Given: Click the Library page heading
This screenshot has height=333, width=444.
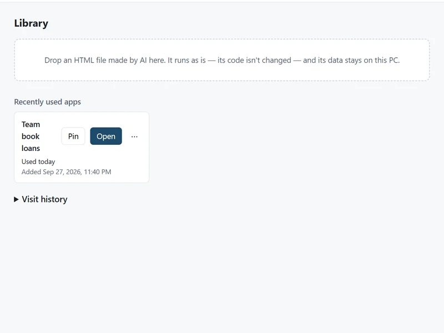Looking at the screenshot, I should (31, 23).
